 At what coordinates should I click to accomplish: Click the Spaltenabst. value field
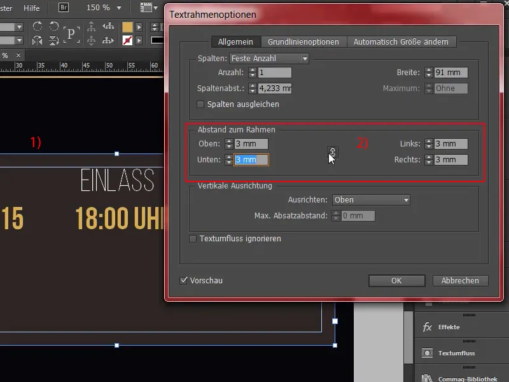pyautogui.click(x=275, y=88)
